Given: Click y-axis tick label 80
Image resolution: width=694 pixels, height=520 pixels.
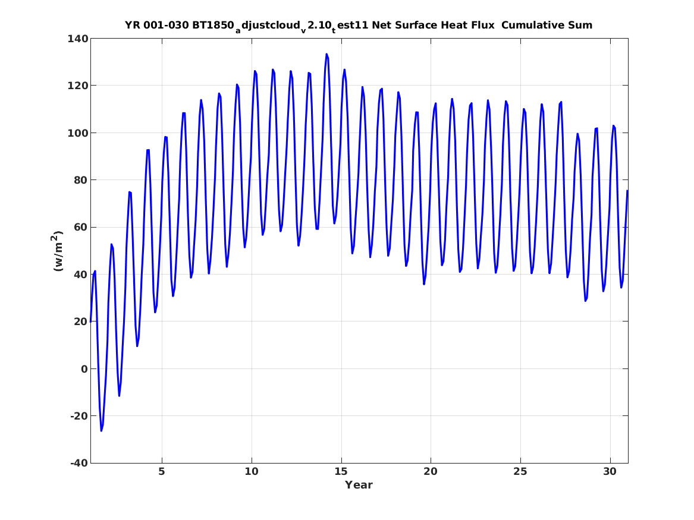Looking at the screenshot, I should (81, 180).
